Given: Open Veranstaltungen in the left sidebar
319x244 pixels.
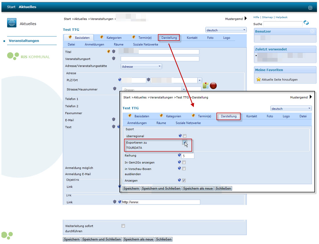Looking at the screenshot, I should coord(24,41).
